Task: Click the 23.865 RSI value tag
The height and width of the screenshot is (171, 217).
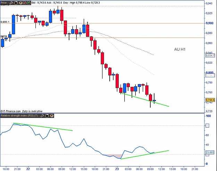Action: click(x=210, y=153)
